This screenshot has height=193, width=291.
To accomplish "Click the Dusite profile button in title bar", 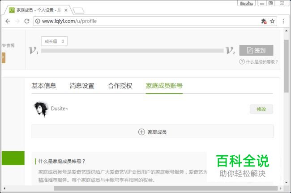I will [246, 3].
